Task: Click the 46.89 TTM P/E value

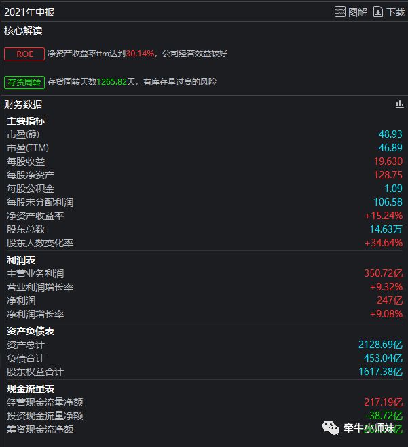Action: click(390, 148)
